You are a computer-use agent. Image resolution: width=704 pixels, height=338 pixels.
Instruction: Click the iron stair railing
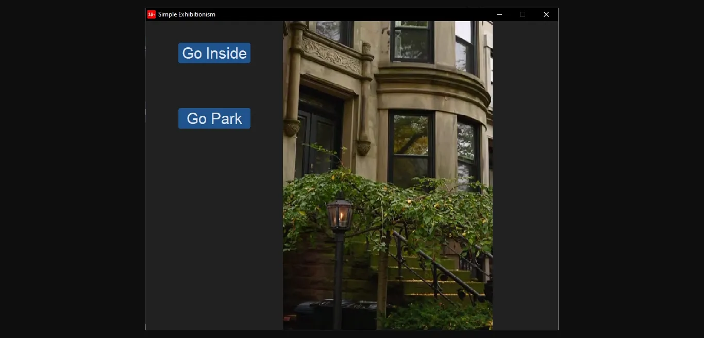click(438, 268)
